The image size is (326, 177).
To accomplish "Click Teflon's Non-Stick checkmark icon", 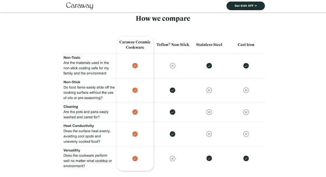I will 172,90.
